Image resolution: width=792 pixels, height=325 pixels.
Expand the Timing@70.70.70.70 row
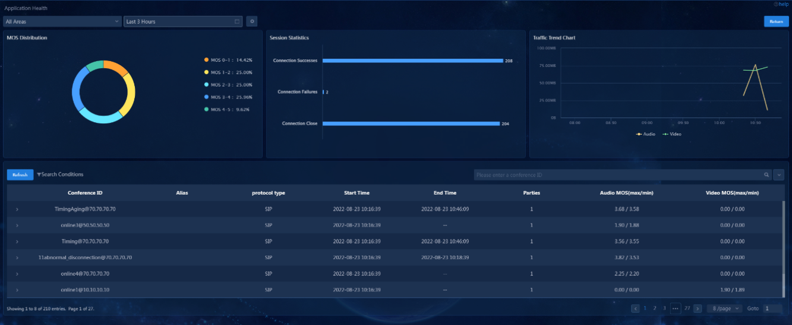[17, 241]
